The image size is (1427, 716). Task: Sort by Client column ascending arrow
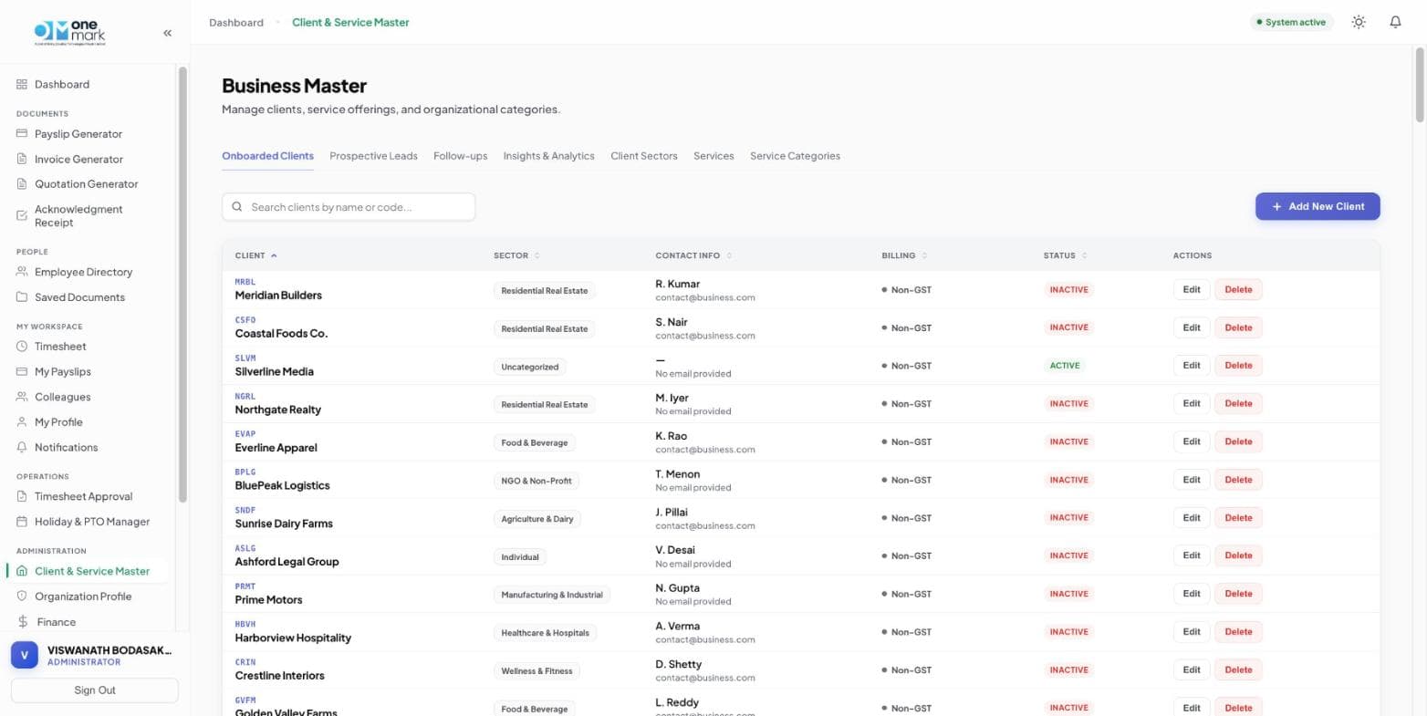pyautogui.click(x=274, y=255)
